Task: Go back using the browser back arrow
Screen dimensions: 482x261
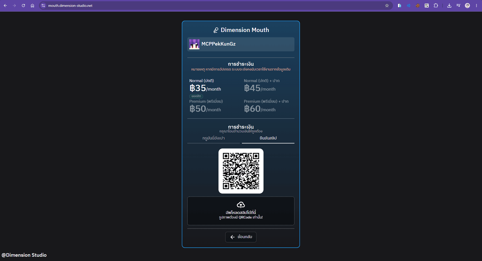Action: (x=5, y=6)
